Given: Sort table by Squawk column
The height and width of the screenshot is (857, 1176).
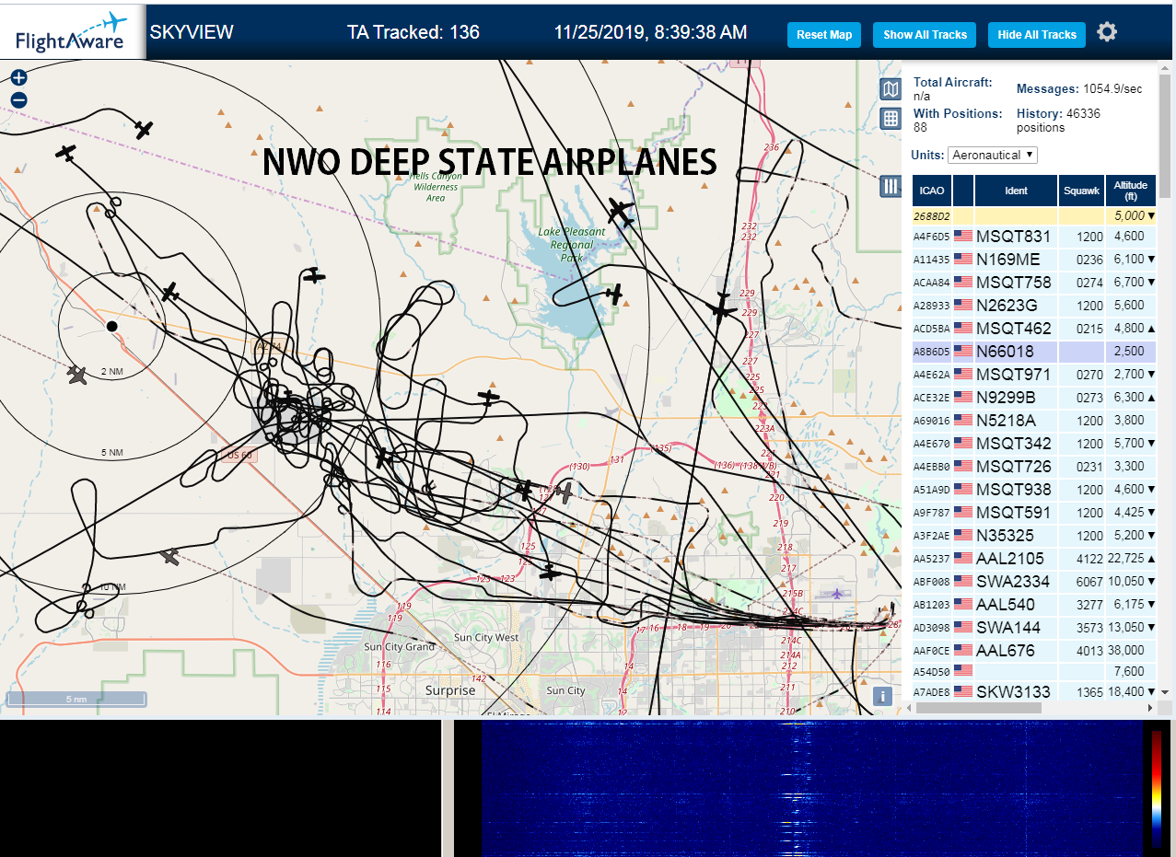Looking at the screenshot, I should [1081, 191].
